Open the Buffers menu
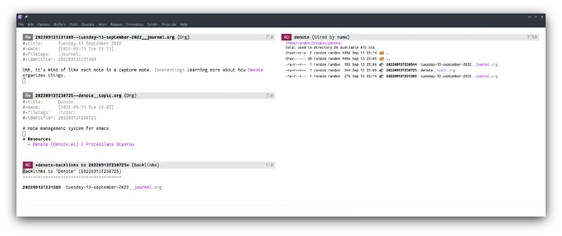This screenshot has width=562, height=236. (60, 24)
